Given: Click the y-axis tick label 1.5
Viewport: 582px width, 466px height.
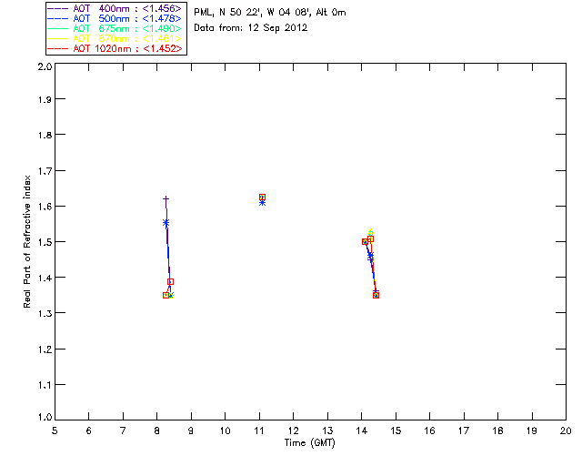Looking at the screenshot, I should click(45, 242).
